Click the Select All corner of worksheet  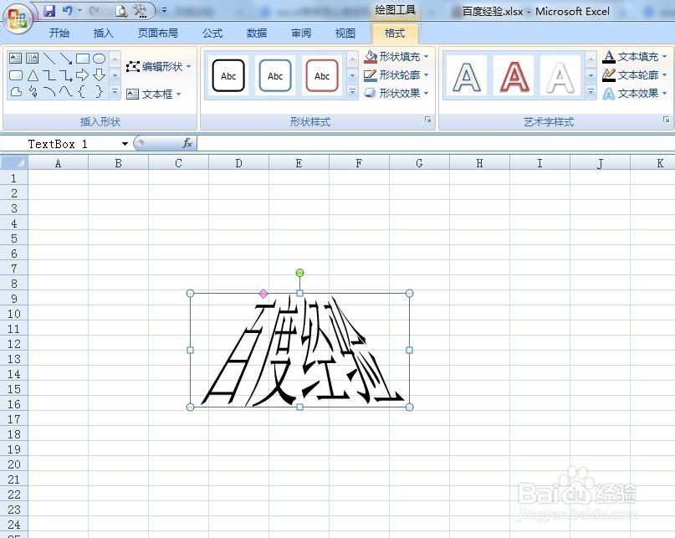(x=14, y=163)
